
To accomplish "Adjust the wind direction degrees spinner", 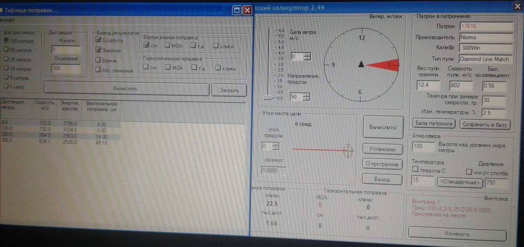I will tap(308, 97).
